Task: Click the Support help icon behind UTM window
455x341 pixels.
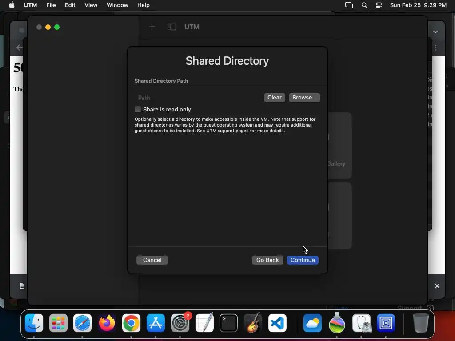Action: [x=430, y=308]
